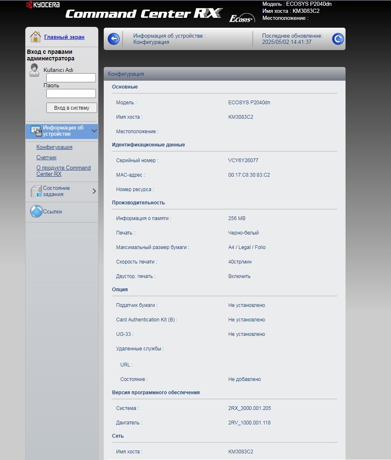
Task: Collapse the Информация об устройстве section chevron
Action: 94,131
